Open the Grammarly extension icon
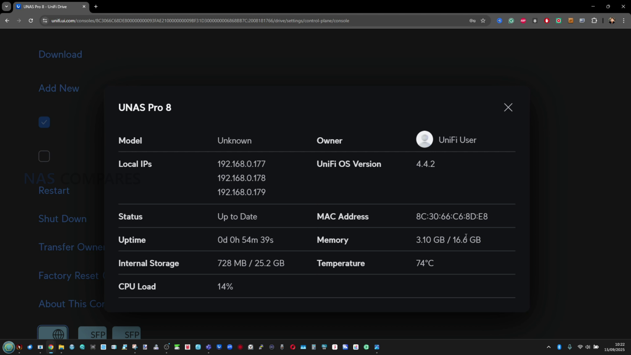 (511, 20)
